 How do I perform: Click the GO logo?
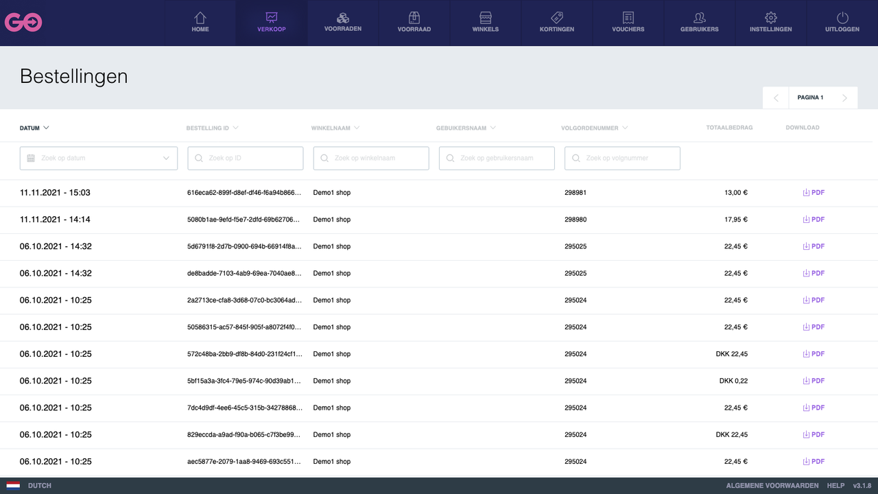coord(23,22)
